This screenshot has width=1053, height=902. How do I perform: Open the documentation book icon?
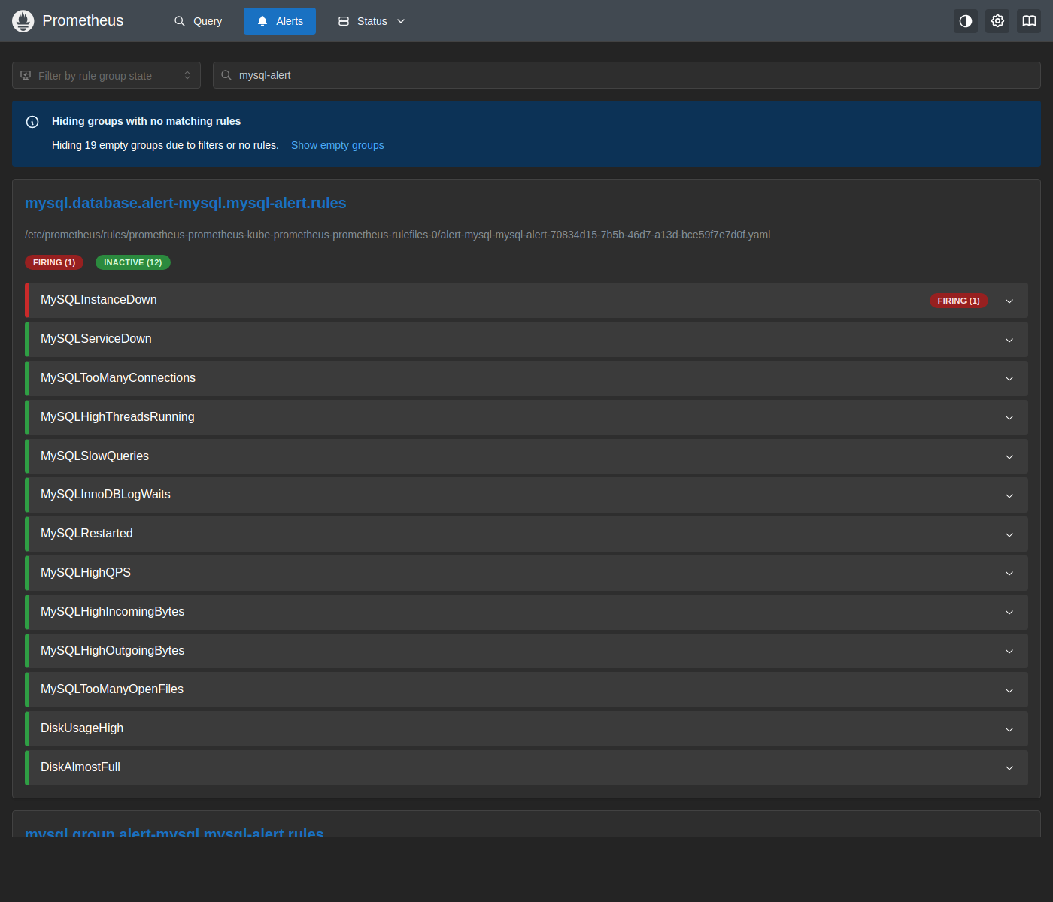coord(1029,21)
